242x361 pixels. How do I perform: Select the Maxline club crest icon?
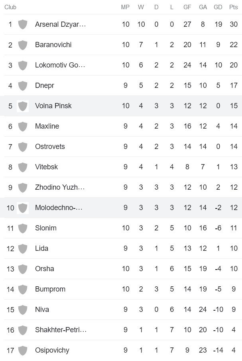pyautogui.click(x=23, y=126)
